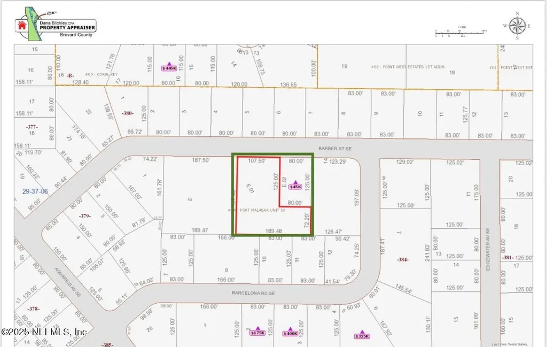
Task: Click the #05 - Coral Key subdivision label
Action: pos(101,74)
